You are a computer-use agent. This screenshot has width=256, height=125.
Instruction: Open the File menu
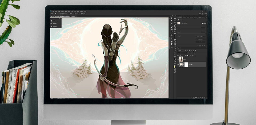pos(53,11)
